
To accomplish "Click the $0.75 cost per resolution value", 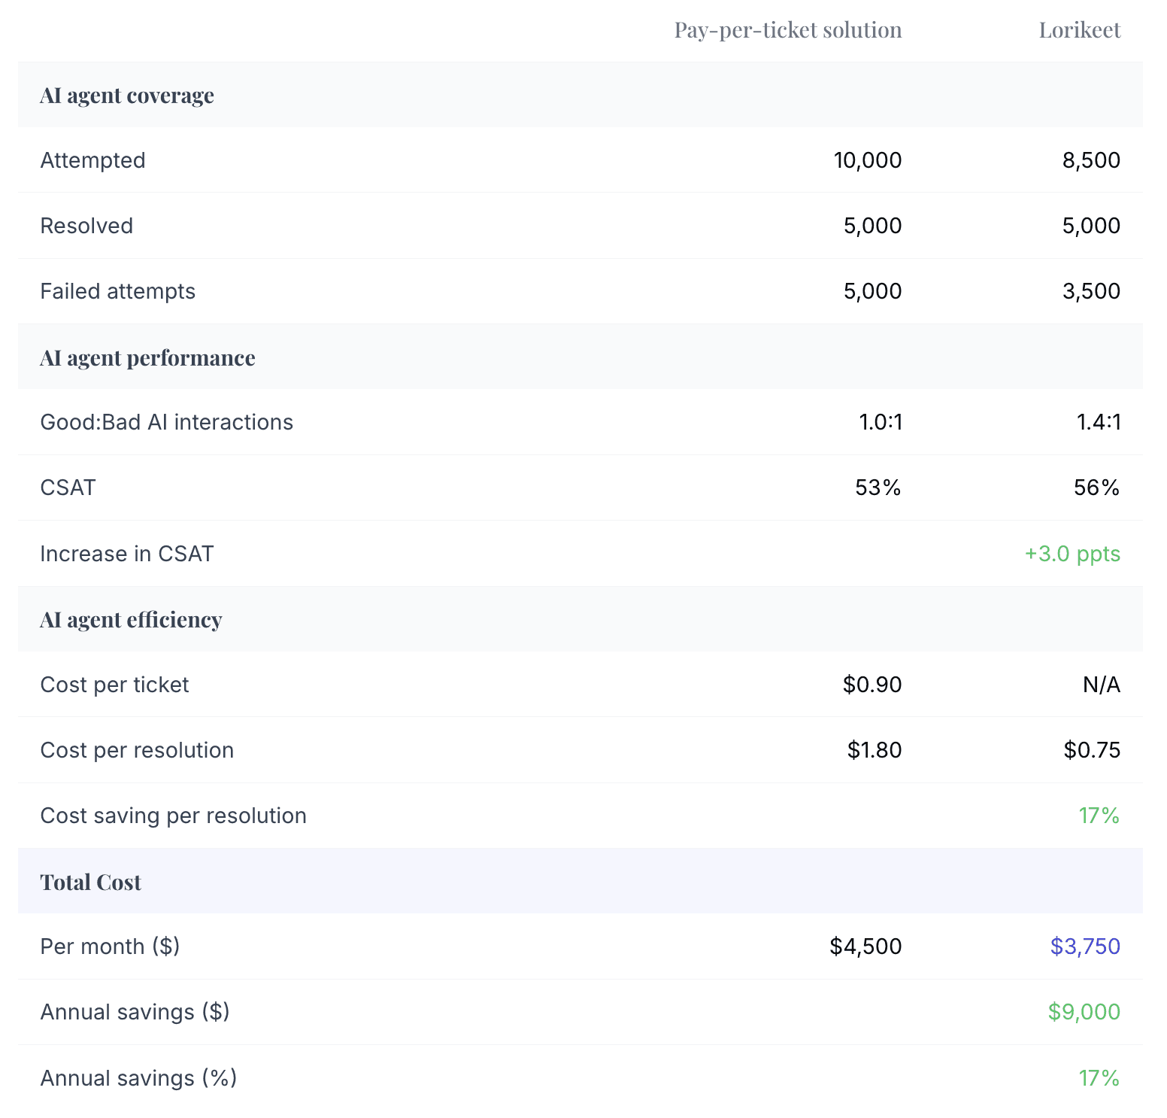I will click(1092, 750).
